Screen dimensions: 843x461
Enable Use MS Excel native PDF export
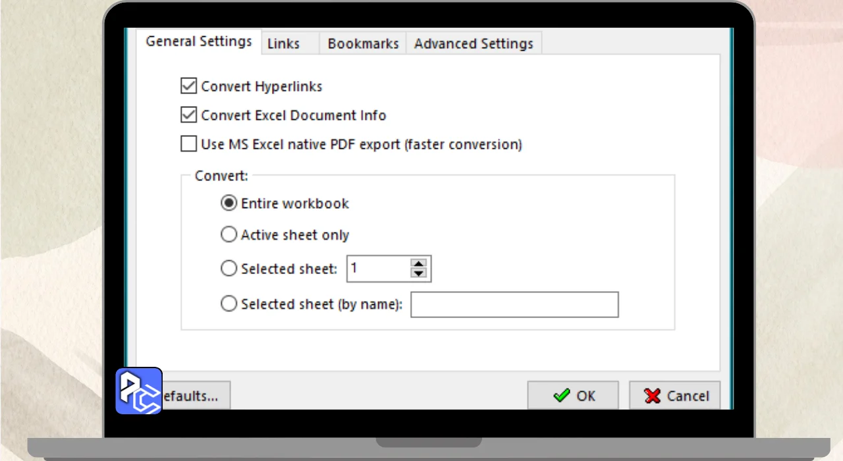[189, 144]
